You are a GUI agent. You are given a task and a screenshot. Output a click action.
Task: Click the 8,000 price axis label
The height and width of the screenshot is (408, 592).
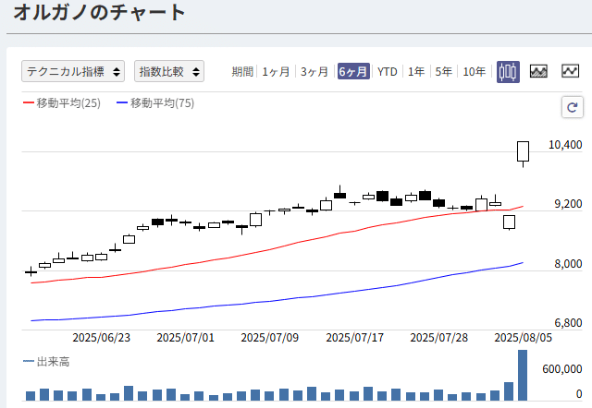click(x=568, y=264)
